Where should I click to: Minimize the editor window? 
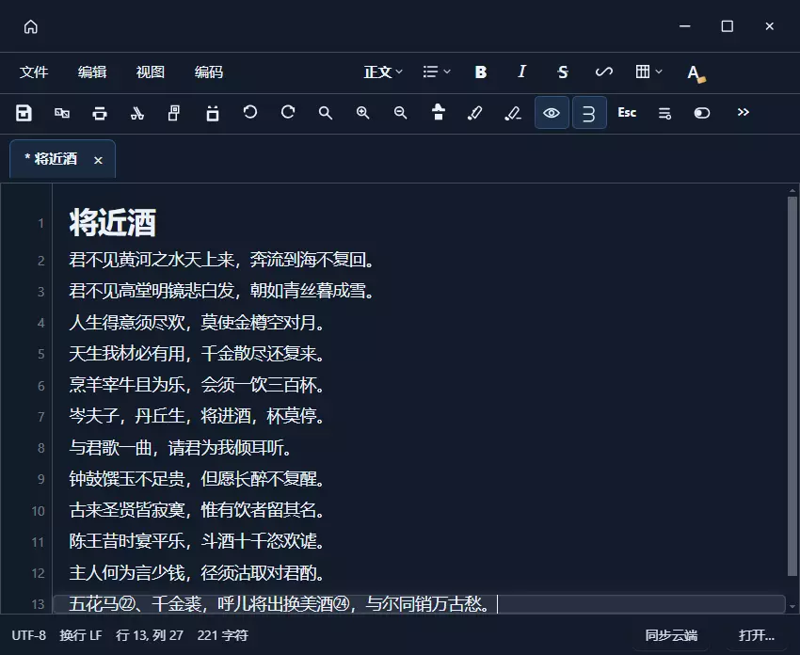tap(684, 26)
